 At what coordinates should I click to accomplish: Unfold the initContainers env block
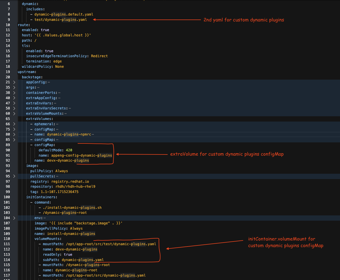[14, 218]
